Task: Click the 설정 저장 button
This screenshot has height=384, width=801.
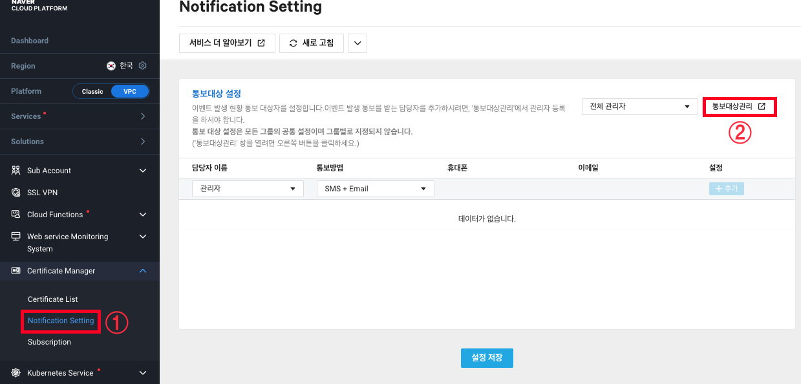Action: coord(487,357)
